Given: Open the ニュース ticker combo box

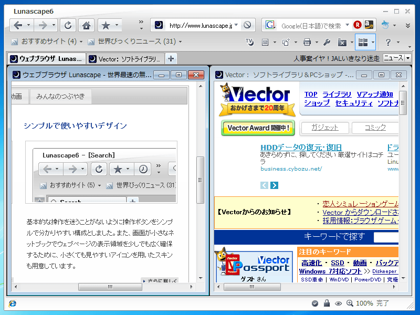Looking at the screenshot, I should tap(397, 58).
